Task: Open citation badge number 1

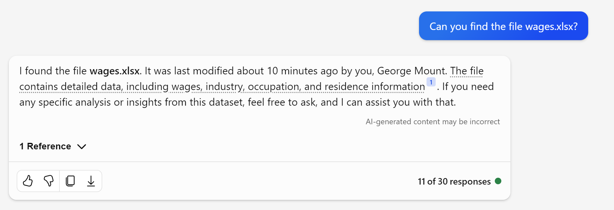Action: pyautogui.click(x=431, y=82)
